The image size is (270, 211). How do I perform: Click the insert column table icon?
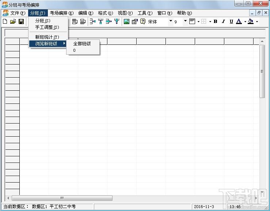coord(83,22)
